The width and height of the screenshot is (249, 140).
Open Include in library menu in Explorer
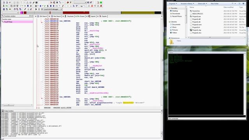tap(187, 3)
